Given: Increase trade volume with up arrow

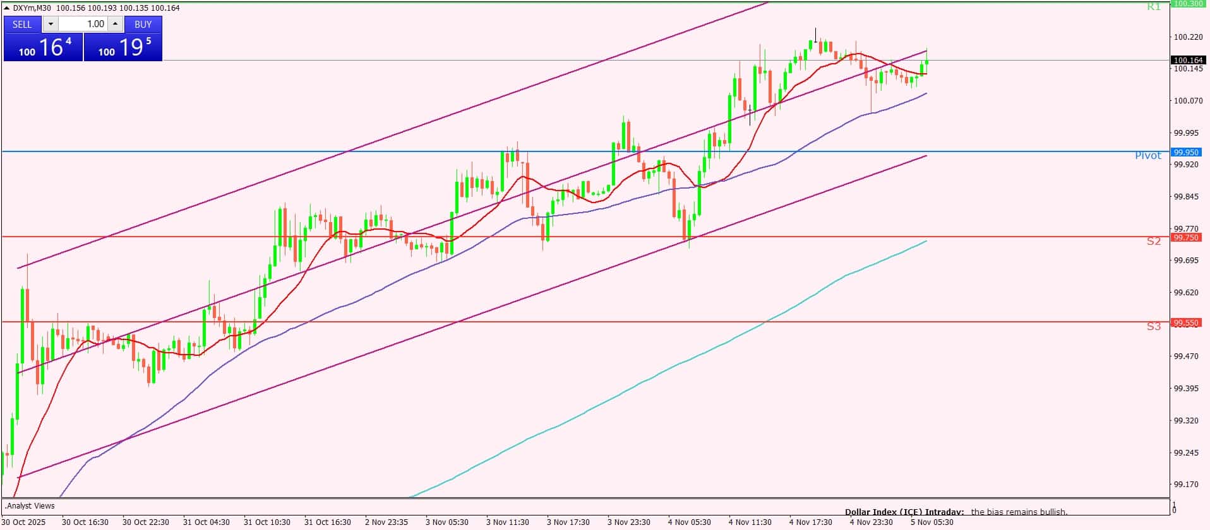Looking at the screenshot, I should [115, 24].
